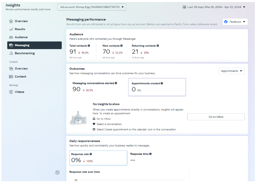Open Videos under Earnings

19,92
